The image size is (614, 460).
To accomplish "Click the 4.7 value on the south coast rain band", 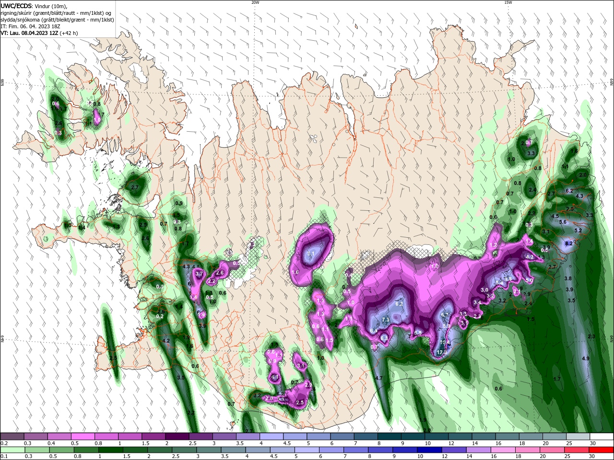I will pyautogui.click(x=378, y=379).
